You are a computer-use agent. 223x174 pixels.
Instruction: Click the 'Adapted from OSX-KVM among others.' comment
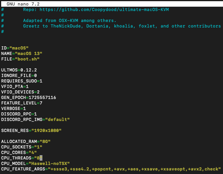pos(70,21)
